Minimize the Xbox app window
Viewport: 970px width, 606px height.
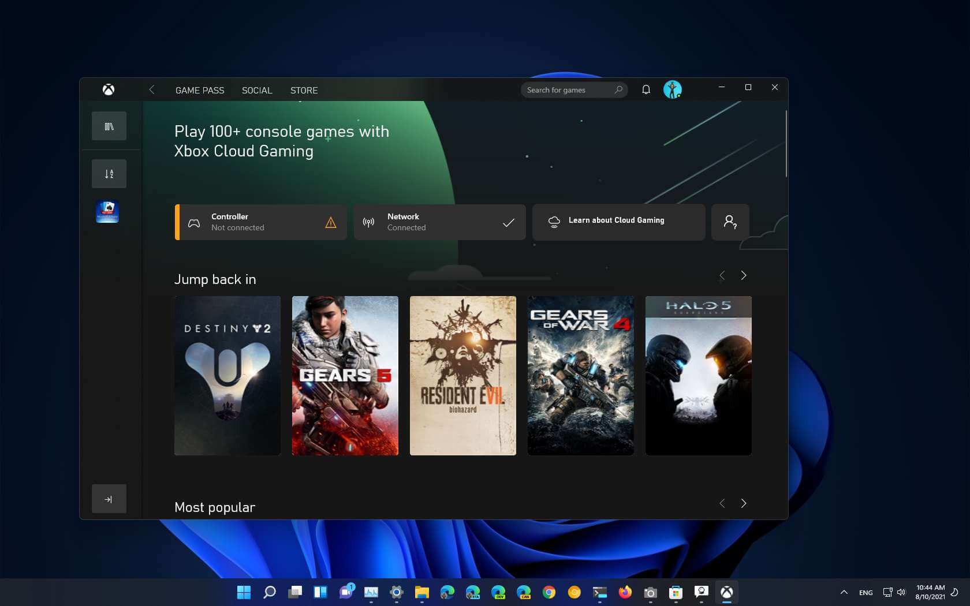721,87
